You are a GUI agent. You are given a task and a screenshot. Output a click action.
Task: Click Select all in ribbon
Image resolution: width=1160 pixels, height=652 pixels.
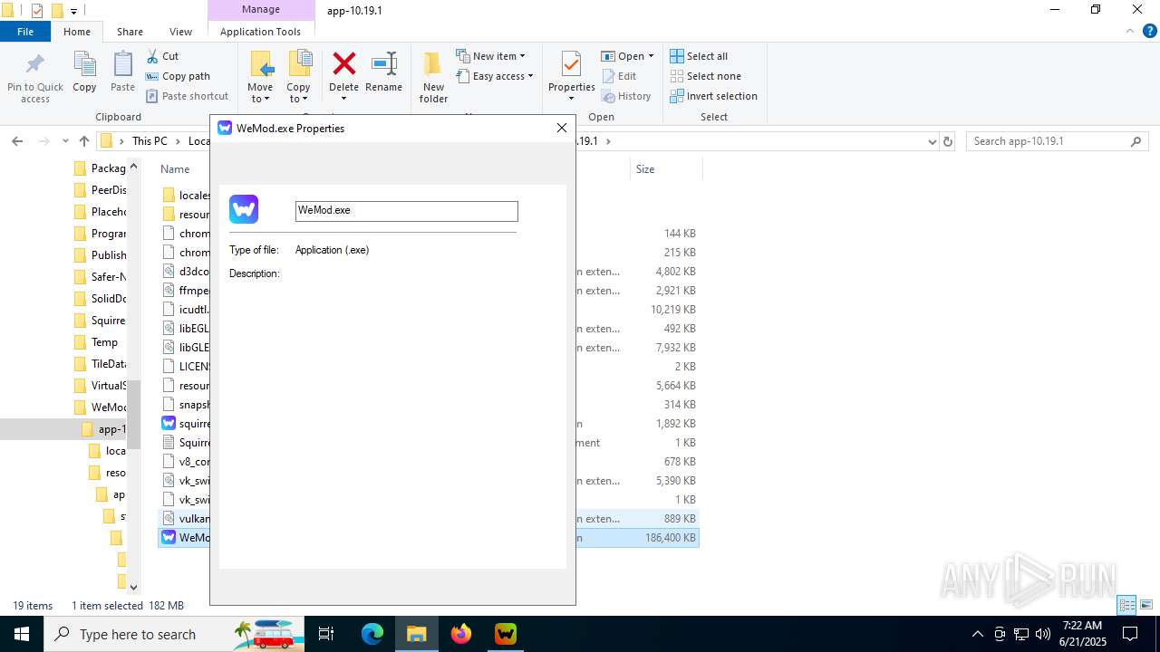(699, 56)
